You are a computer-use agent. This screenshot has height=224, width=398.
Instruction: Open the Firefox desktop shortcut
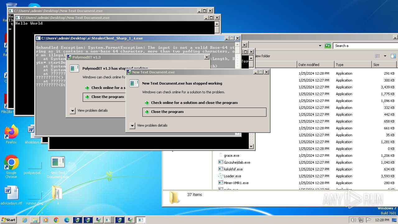(x=11, y=134)
